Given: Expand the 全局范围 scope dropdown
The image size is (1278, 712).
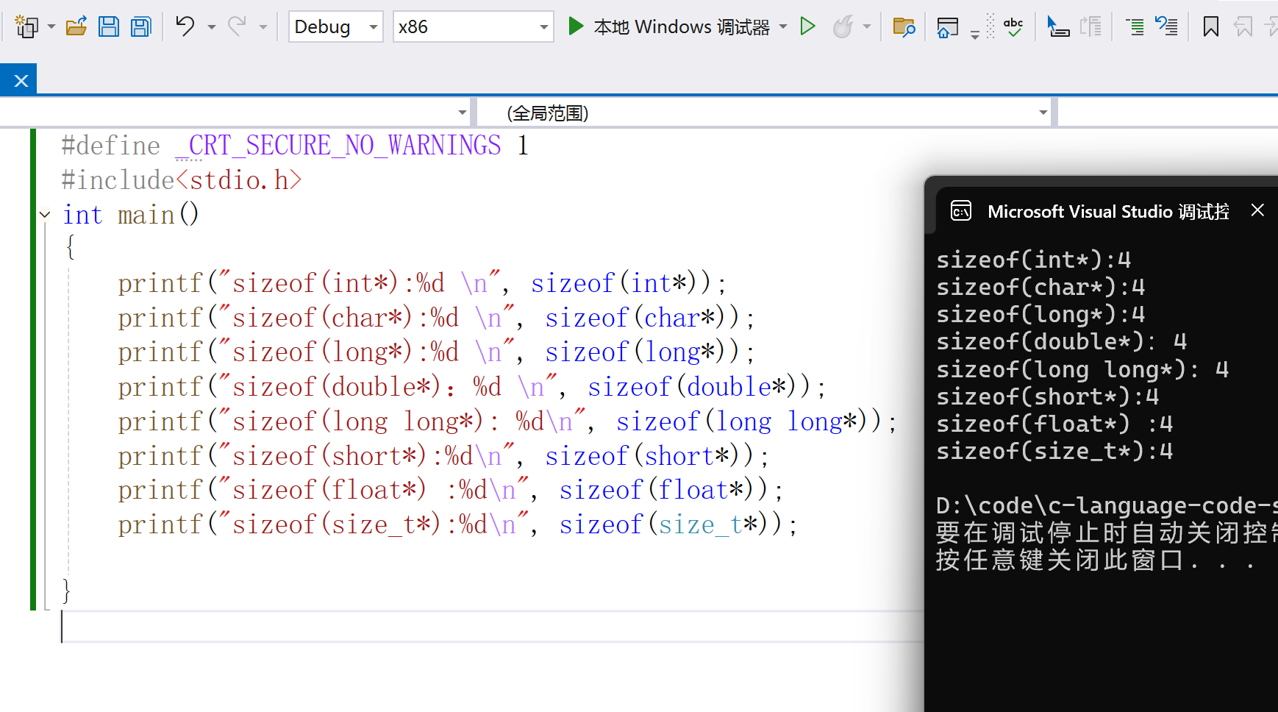Looking at the screenshot, I should pos(1043,113).
